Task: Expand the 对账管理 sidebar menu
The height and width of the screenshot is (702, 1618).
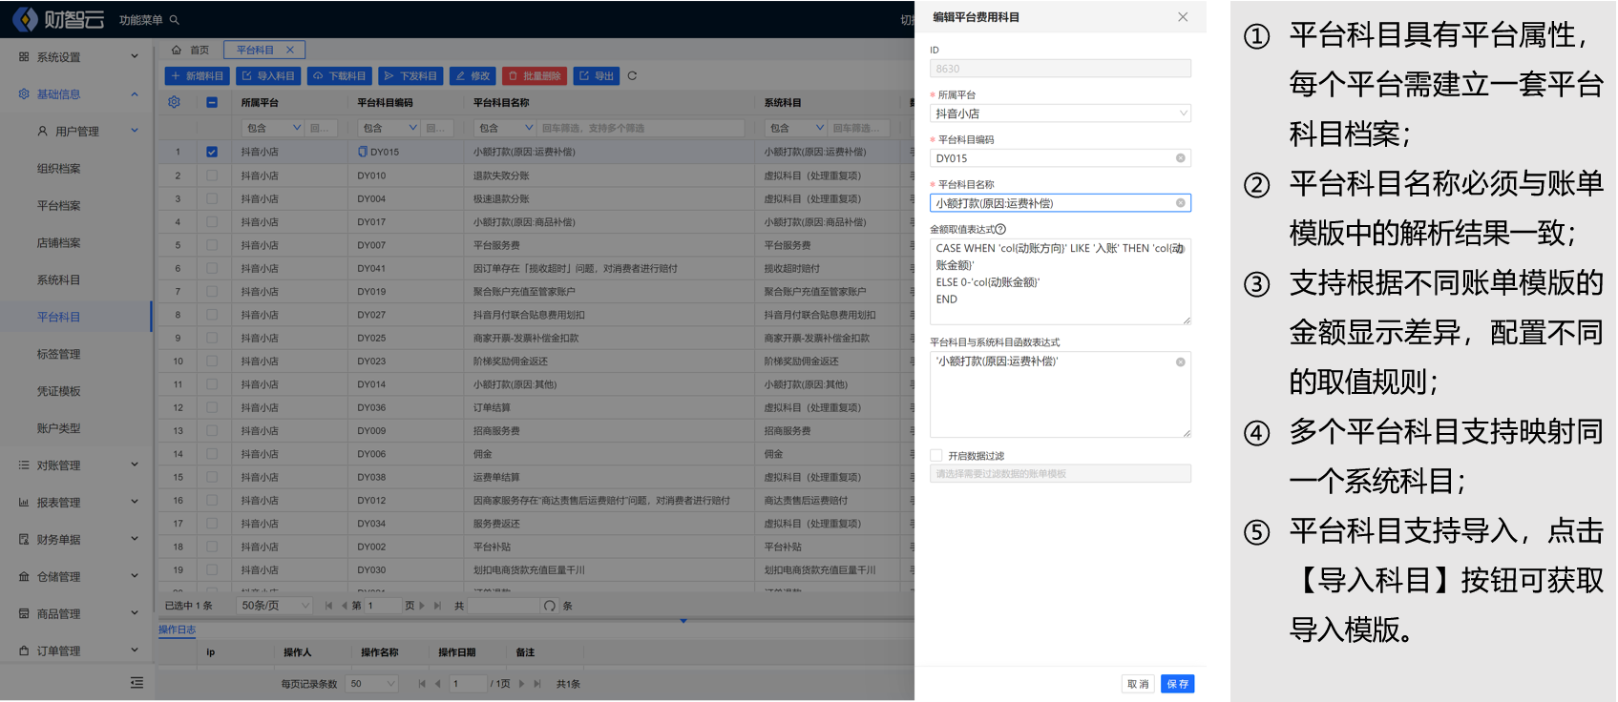Action: coord(76,465)
